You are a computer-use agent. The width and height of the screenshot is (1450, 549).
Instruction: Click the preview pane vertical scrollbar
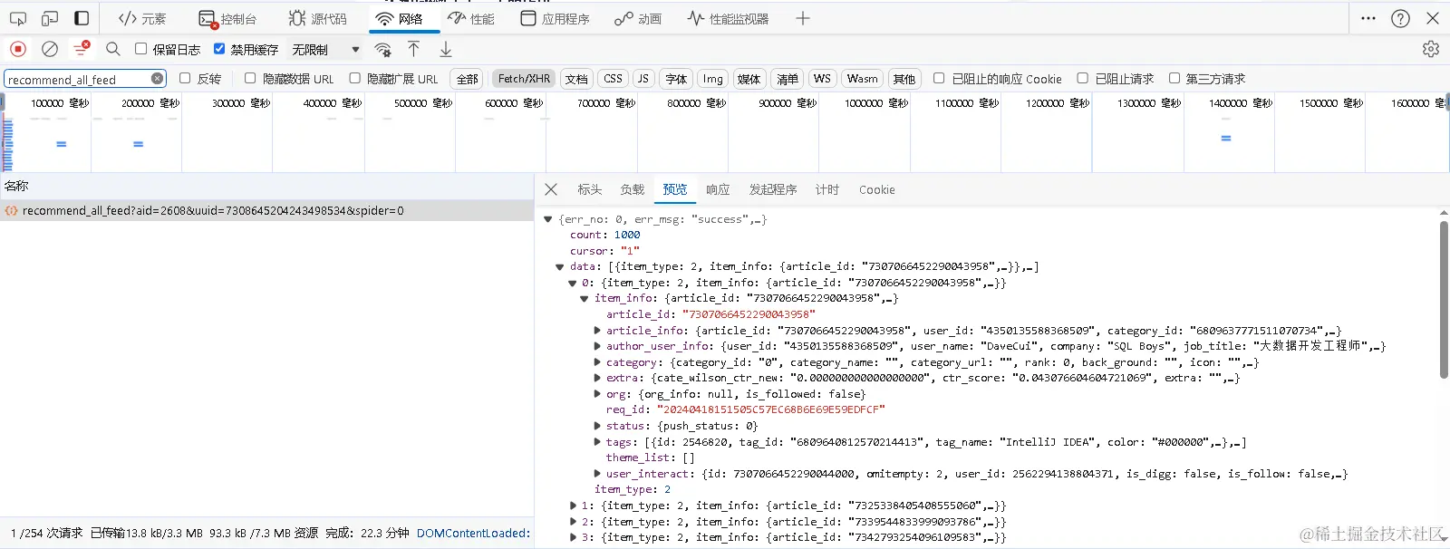pos(1444,299)
